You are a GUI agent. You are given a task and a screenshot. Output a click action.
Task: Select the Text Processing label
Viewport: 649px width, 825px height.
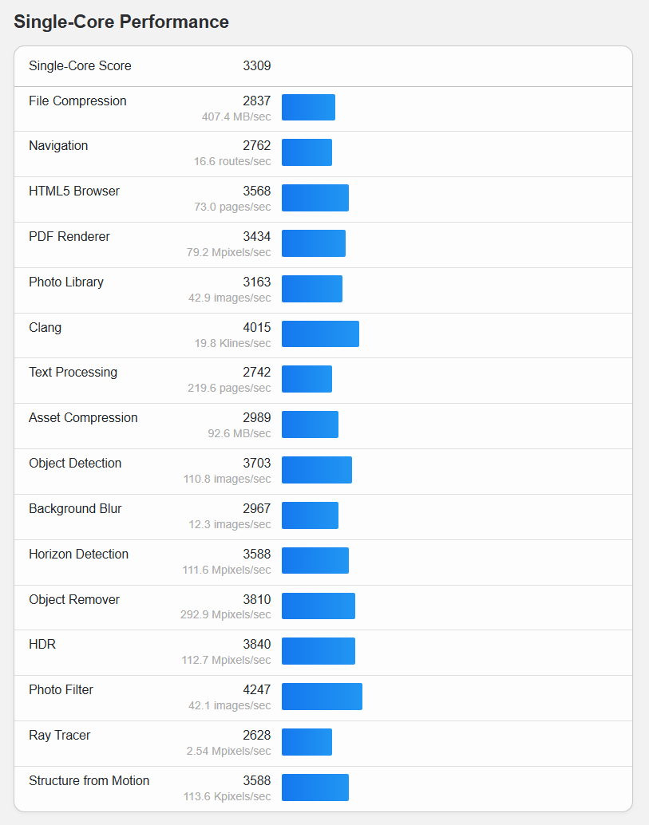pos(73,373)
